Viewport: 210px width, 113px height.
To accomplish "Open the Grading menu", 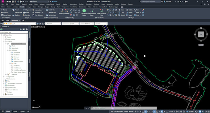I will tap(65, 4).
